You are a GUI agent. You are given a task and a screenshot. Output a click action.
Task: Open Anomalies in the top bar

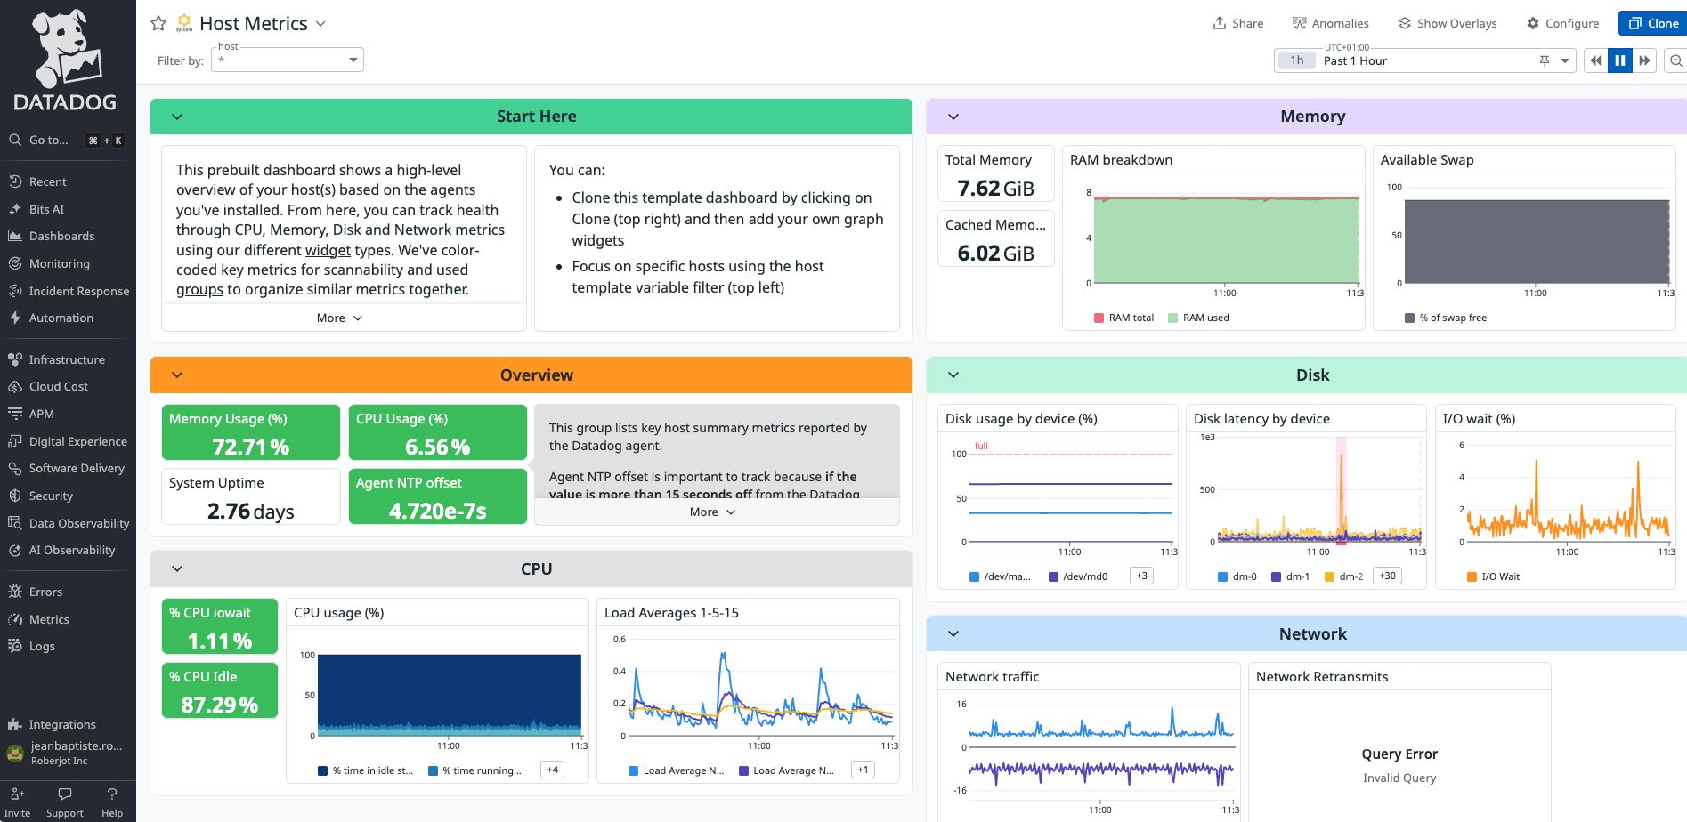click(1331, 23)
